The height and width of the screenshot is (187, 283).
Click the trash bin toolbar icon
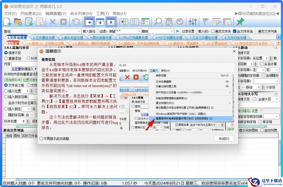click(169, 22)
